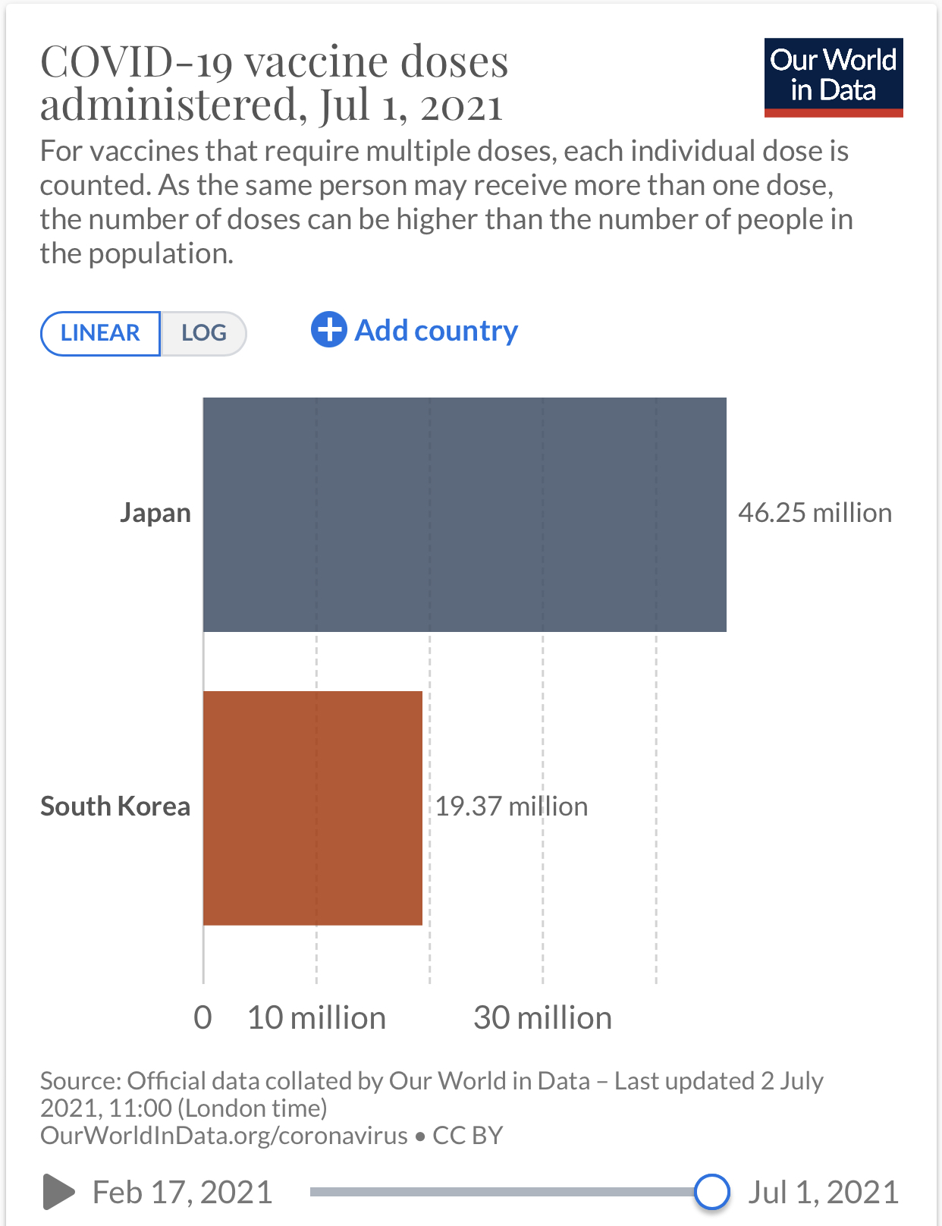
Task: Click the Feb 17, 2021 start date
Action: click(x=182, y=1192)
